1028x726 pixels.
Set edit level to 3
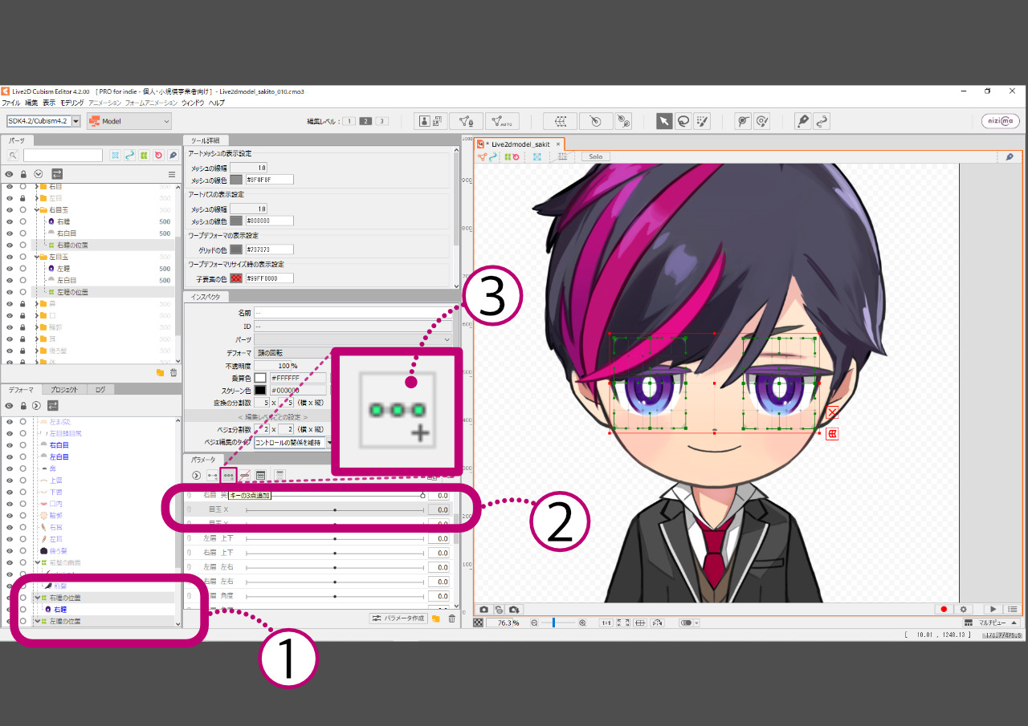(x=381, y=121)
